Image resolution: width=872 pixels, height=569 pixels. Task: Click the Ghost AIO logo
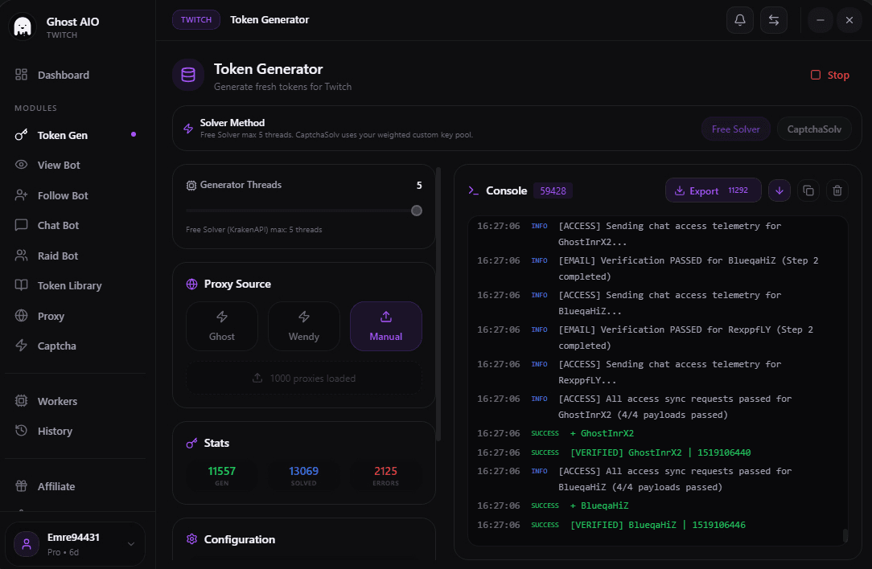23,26
